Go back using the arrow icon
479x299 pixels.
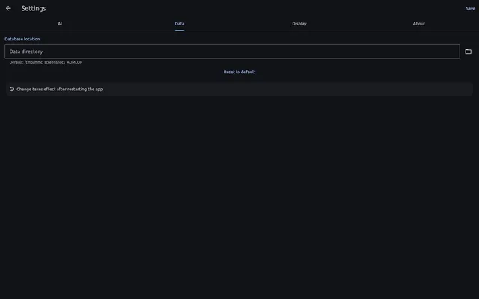(8, 8)
